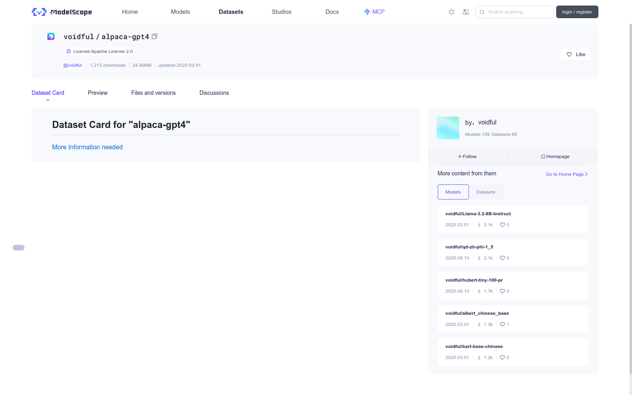This screenshot has height=395, width=632.
Task: Click the 'by: voidful' author name
Action: (481, 122)
